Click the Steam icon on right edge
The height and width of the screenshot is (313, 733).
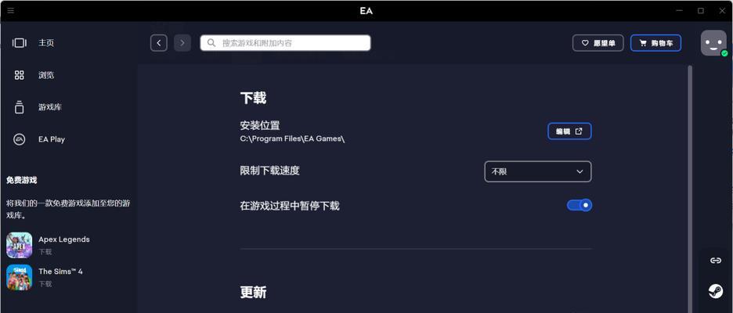pos(715,291)
